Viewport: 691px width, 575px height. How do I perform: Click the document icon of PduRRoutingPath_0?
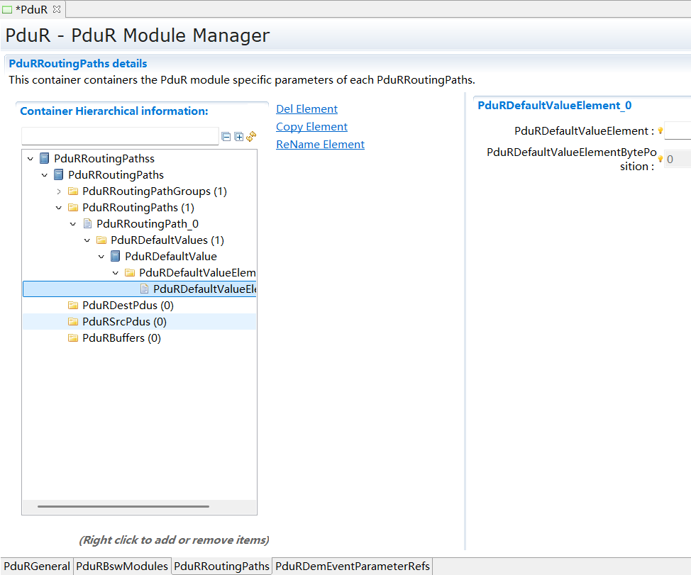87,223
